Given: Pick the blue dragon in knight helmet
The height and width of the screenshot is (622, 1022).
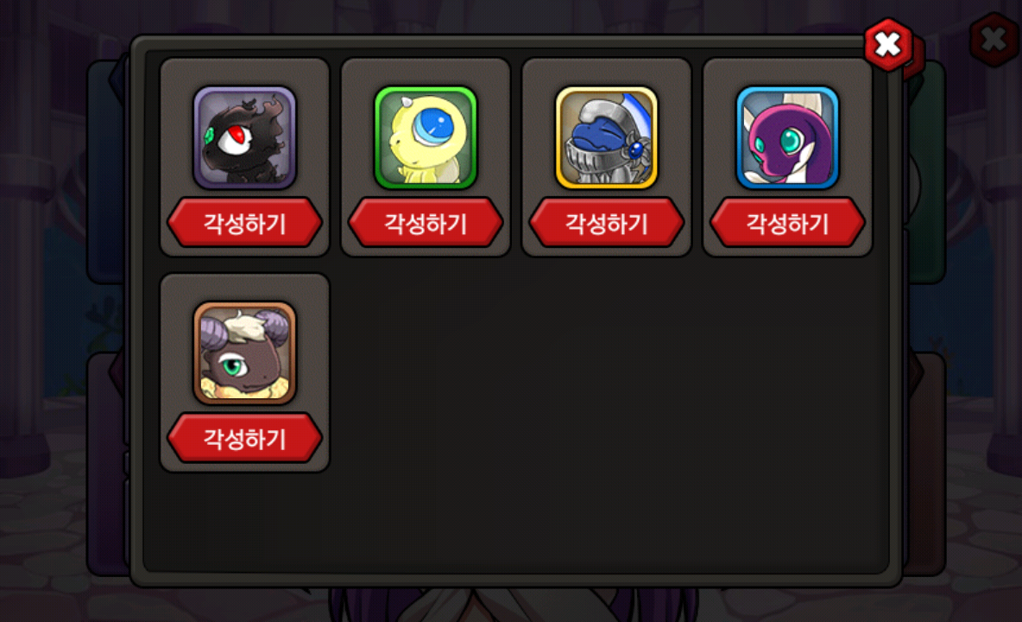Looking at the screenshot, I should [606, 137].
